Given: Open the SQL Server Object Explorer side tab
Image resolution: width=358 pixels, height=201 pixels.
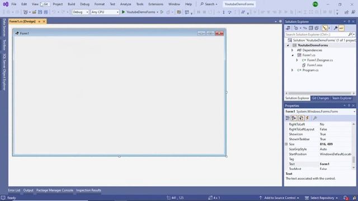Looking at the screenshot, I should [4, 72].
